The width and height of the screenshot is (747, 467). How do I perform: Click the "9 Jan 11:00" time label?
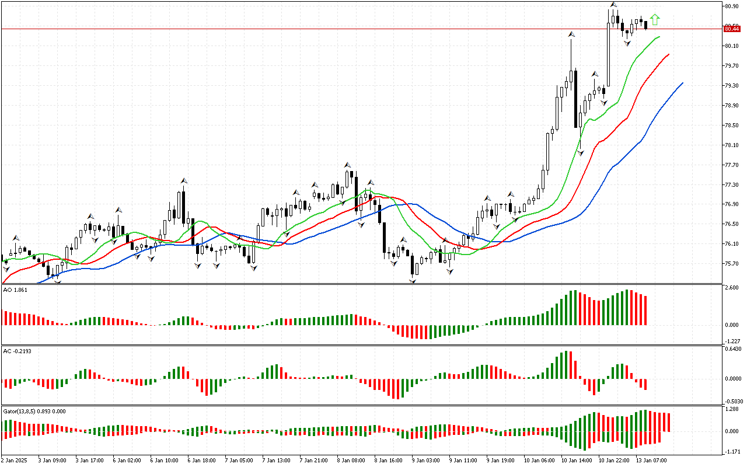click(463, 460)
